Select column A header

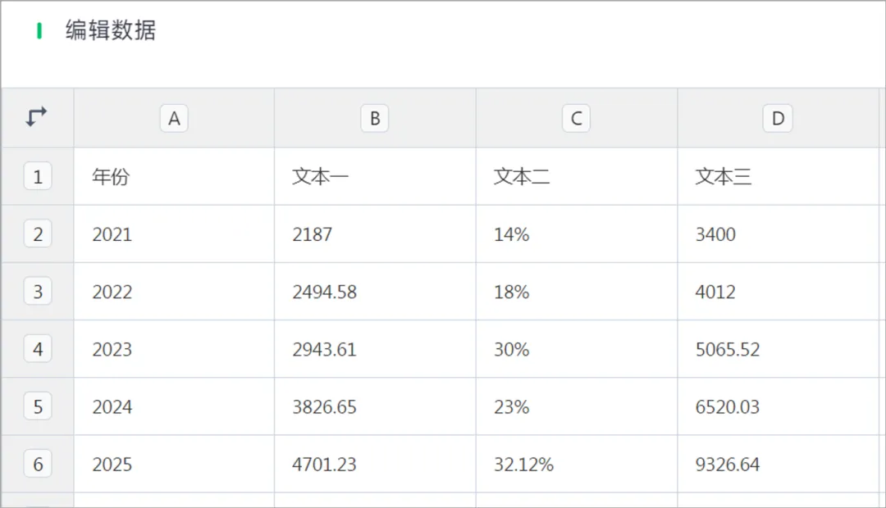(x=174, y=119)
